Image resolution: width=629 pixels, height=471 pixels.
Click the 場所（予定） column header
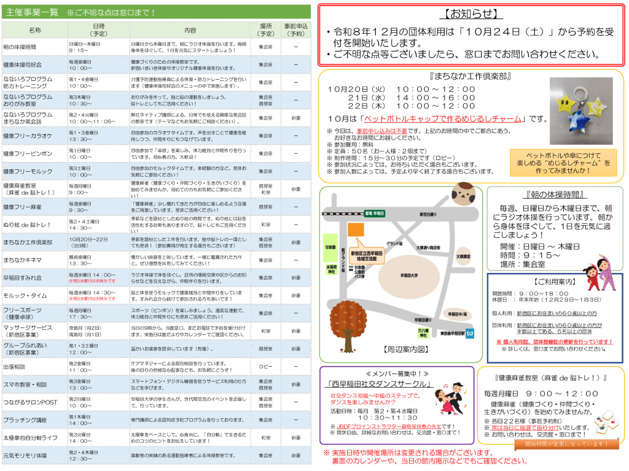pyautogui.click(x=265, y=30)
